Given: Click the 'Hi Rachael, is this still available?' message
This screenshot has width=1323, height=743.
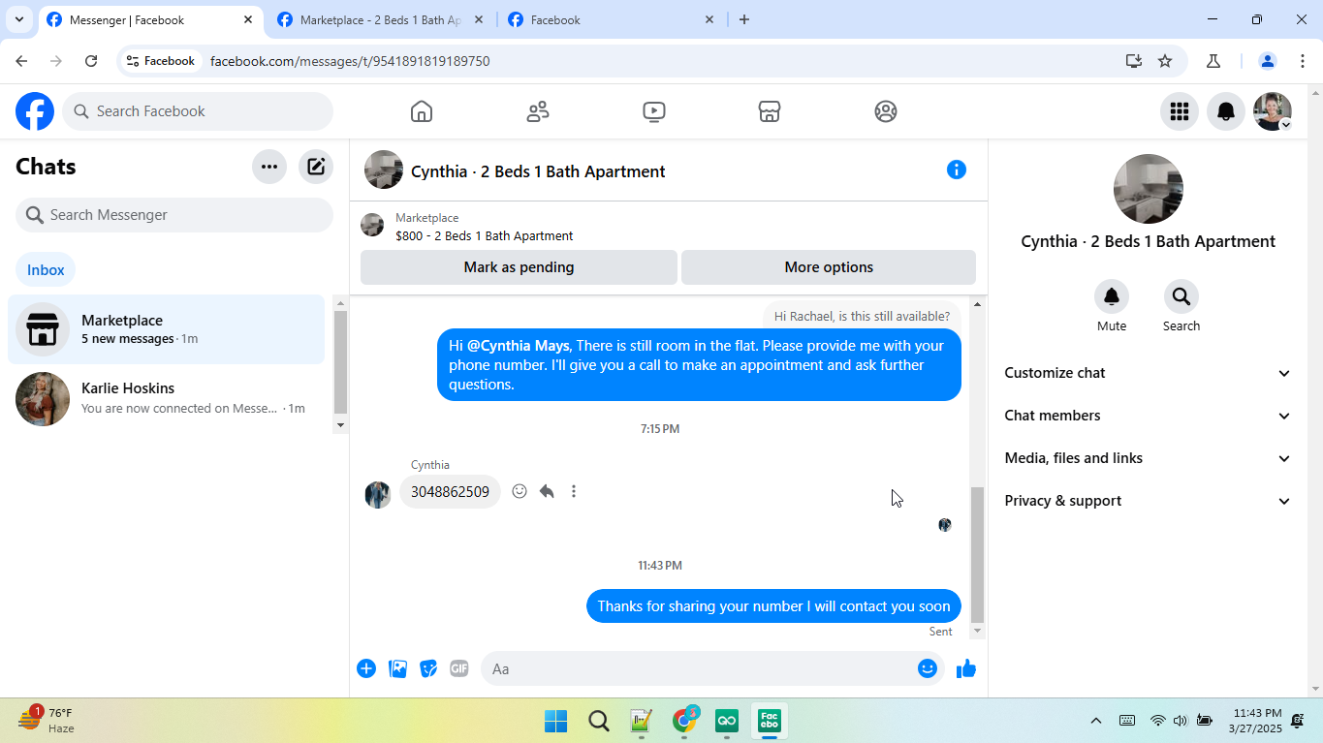Looking at the screenshot, I should coord(862,317).
